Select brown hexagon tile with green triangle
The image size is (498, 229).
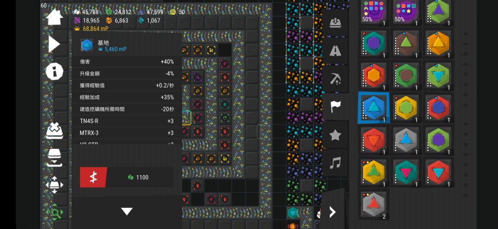tap(406, 43)
